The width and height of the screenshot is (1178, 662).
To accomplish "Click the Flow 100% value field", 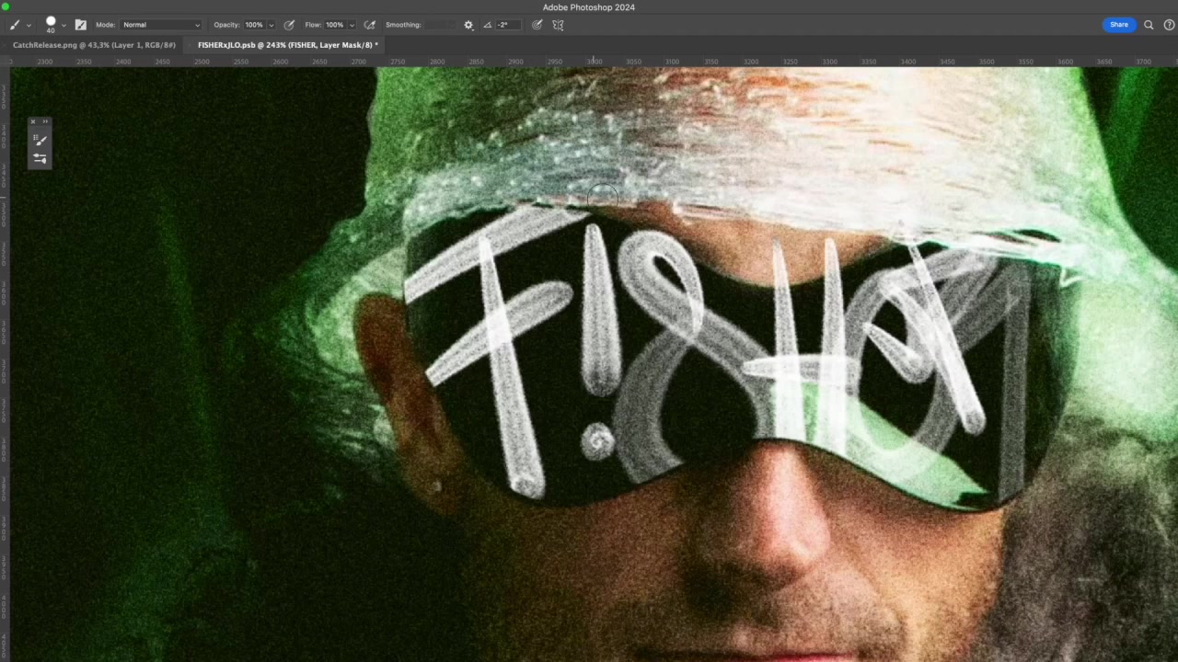I will (x=334, y=25).
